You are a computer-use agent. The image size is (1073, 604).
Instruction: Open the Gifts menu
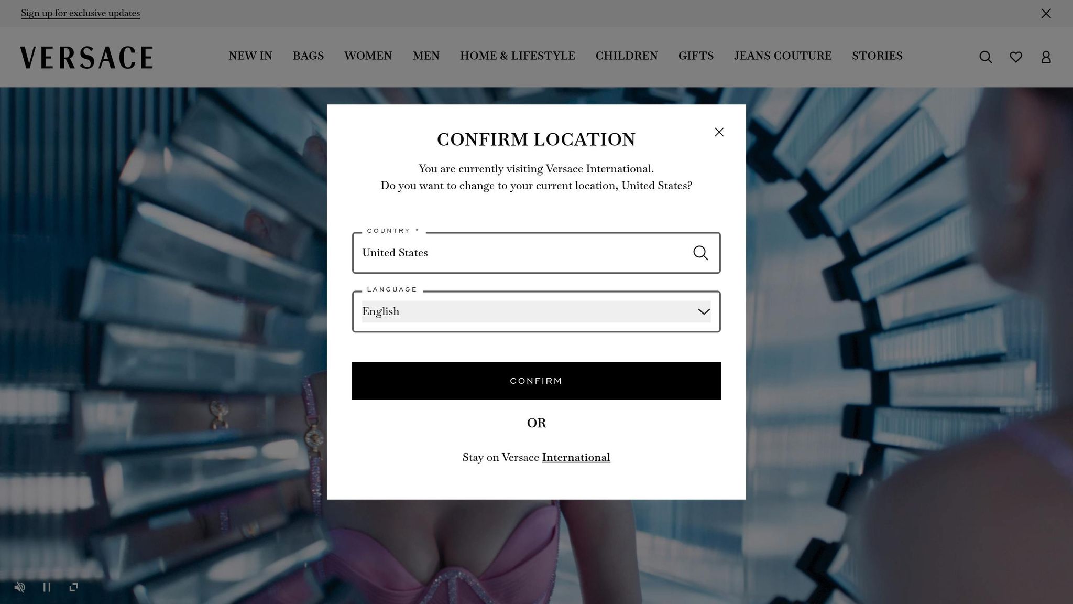pyautogui.click(x=696, y=56)
